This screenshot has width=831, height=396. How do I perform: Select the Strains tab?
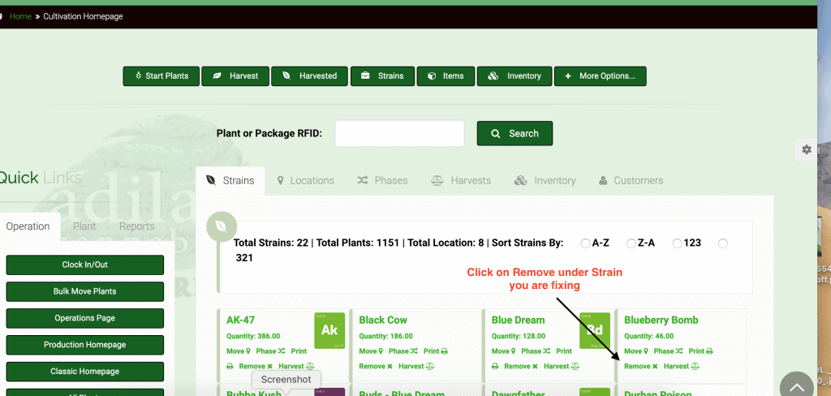click(230, 180)
